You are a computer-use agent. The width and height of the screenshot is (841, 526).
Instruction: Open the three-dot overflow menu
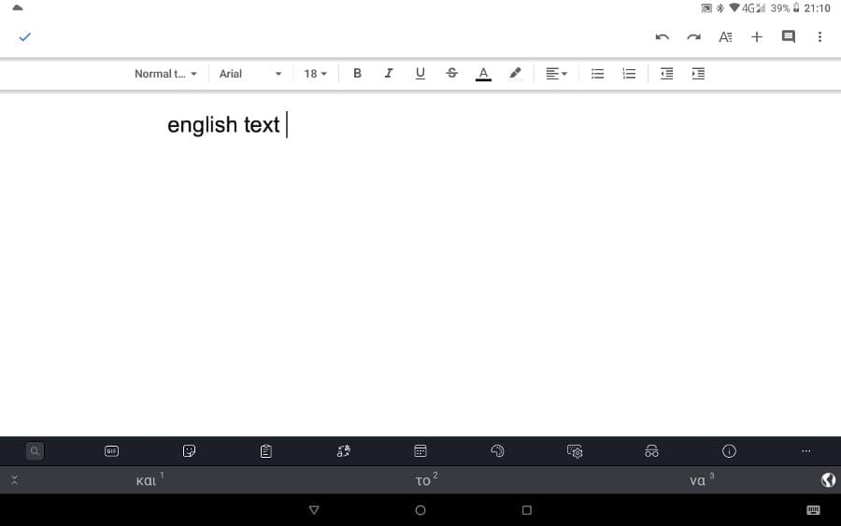click(x=820, y=36)
